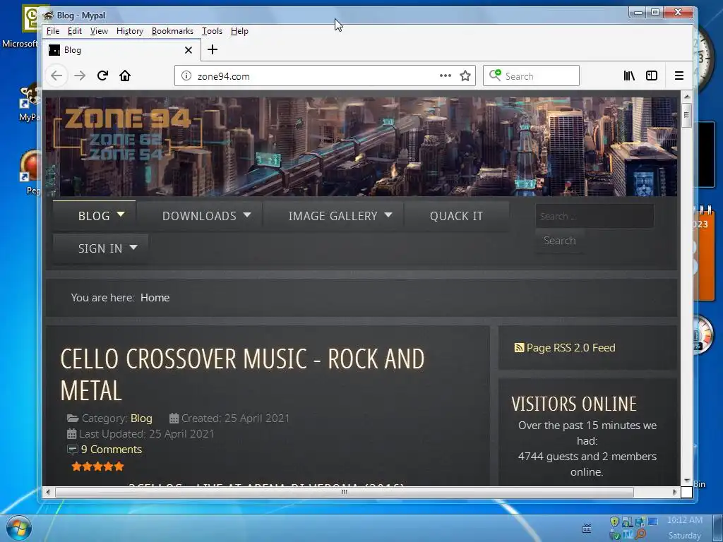This screenshot has height=542, width=723.
Task: Open Page RSS 2.0 Feed link
Action: pyautogui.click(x=570, y=347)
